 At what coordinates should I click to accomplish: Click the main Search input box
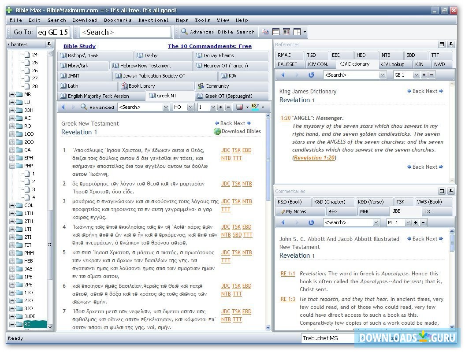pos(126,32)
